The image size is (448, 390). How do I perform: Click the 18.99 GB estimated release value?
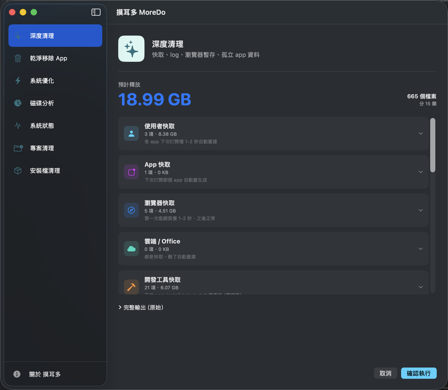tap(155, 100)
